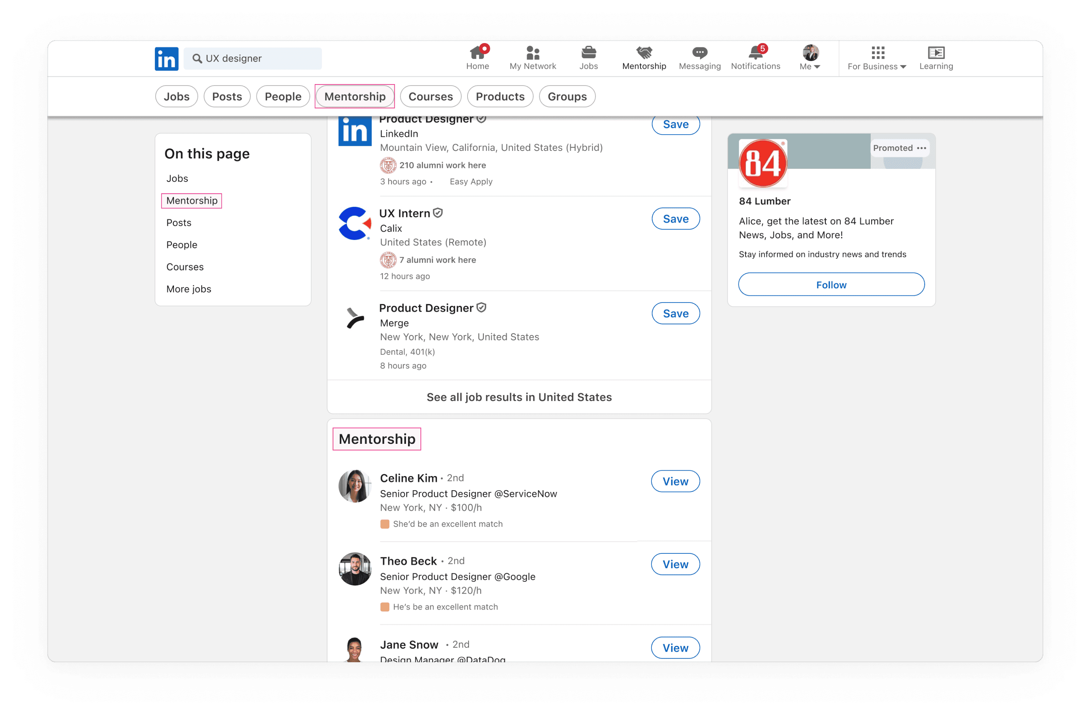Open the Merge Product Designer job title
Image resolution: width=1091 pixels, height=717 pixels.
(426, 308)
